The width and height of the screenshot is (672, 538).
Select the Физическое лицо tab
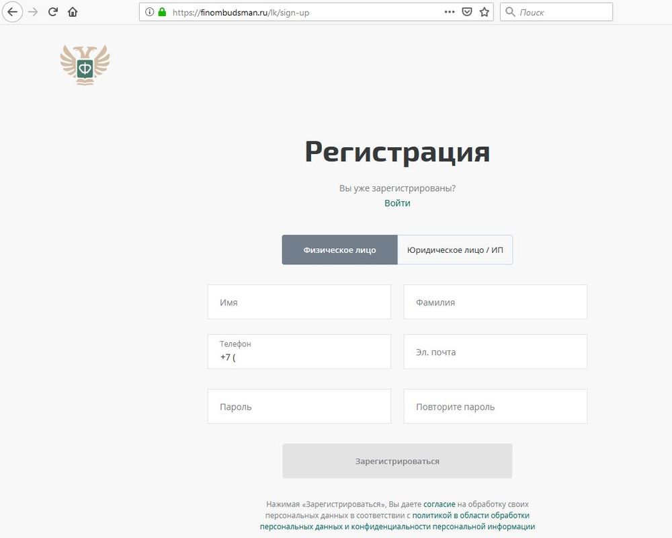pyautogui.click(x=339, y=250)
